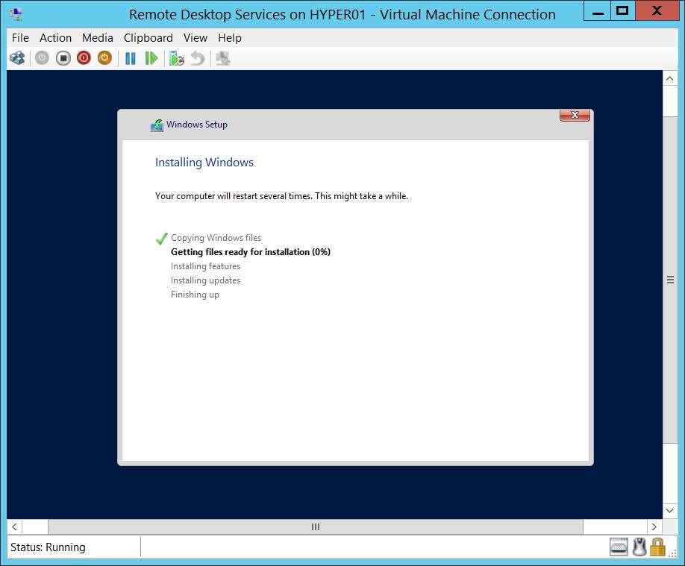Click the 'Copying Windows files' step text

coord(216,238)
